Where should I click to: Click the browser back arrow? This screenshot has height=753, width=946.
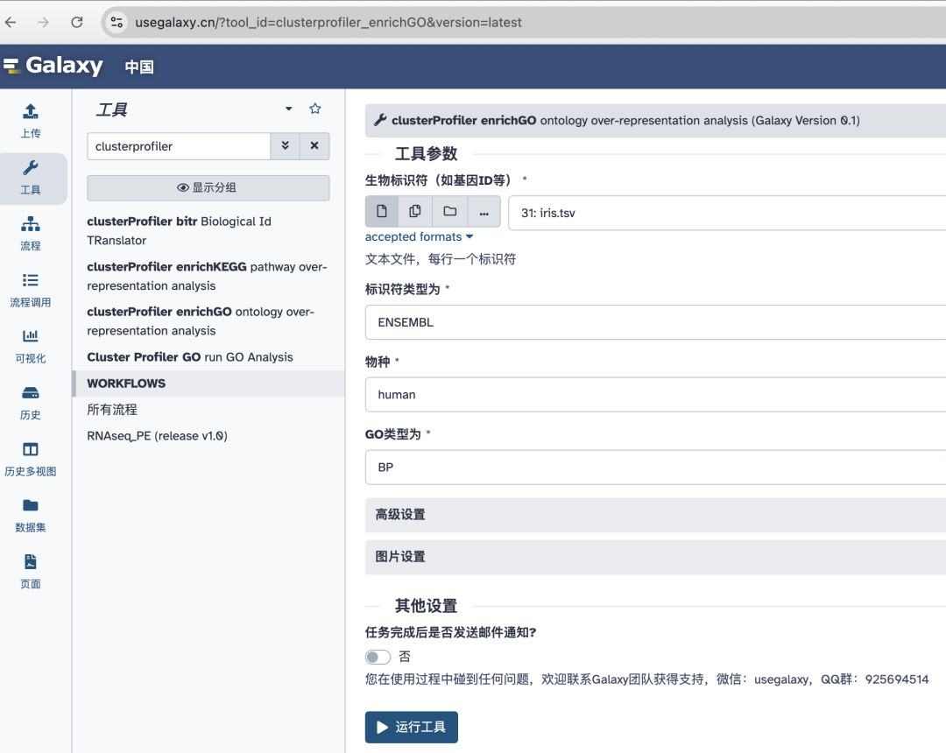11,22
